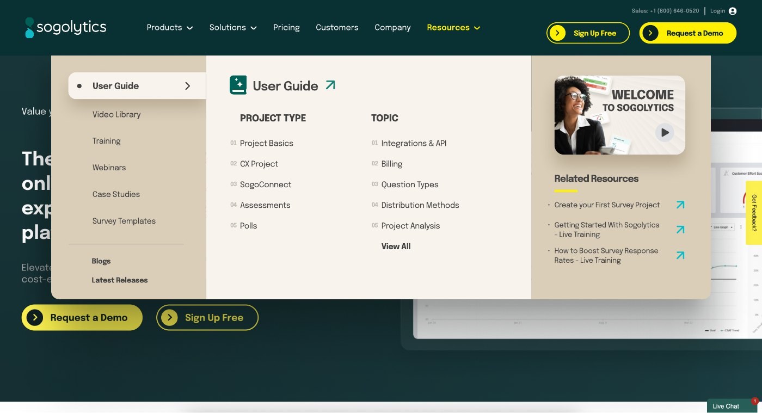Open User Guide via heading arrow icon
The image size is (762, 413).
[x=330, y=85]
